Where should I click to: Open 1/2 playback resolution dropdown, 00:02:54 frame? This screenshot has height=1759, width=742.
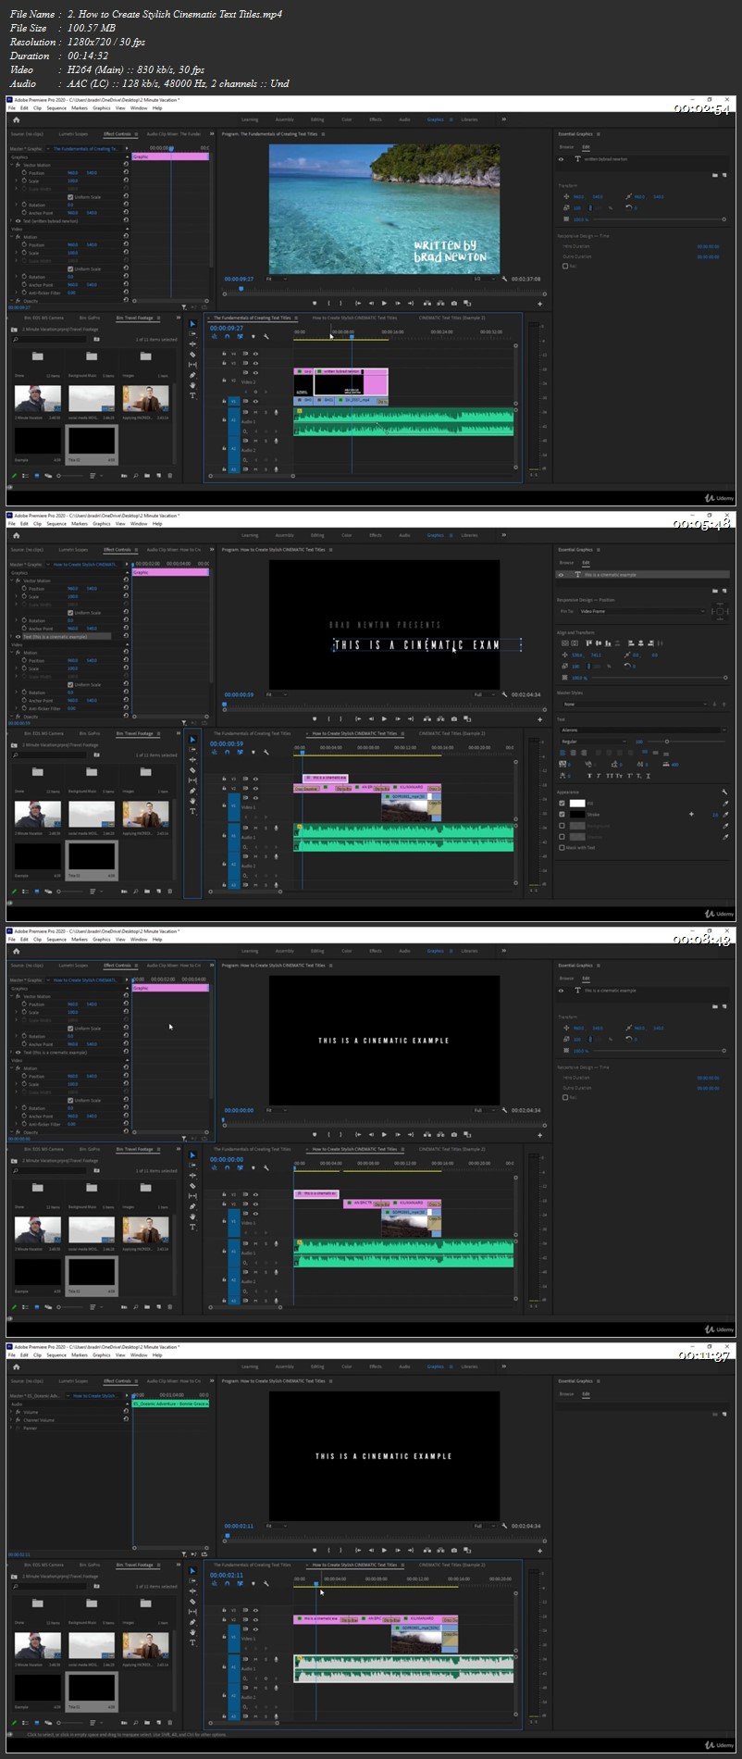click(x=486, y=279)
